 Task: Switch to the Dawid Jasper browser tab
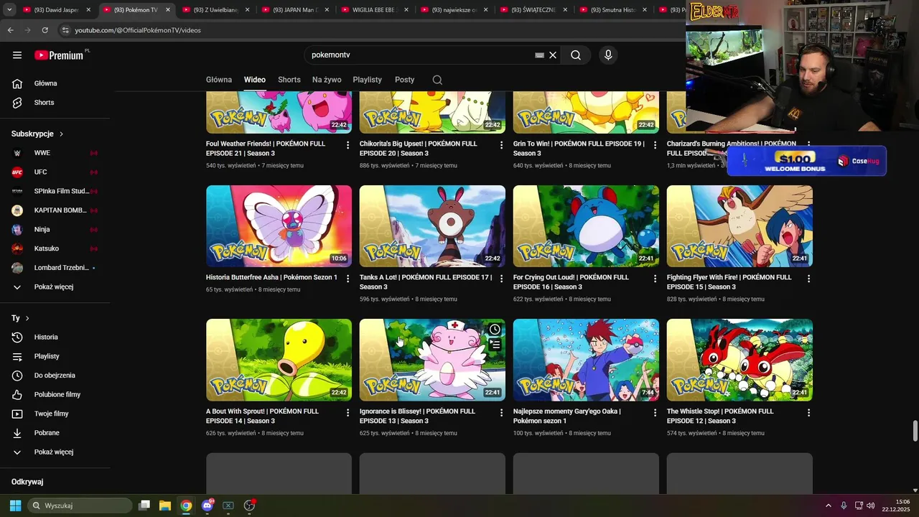pyautogui.click(x=56, y=10)
